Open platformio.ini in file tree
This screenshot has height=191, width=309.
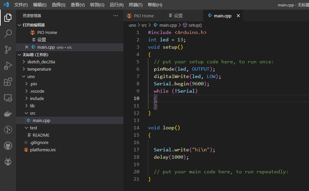(x=70, y=150)
